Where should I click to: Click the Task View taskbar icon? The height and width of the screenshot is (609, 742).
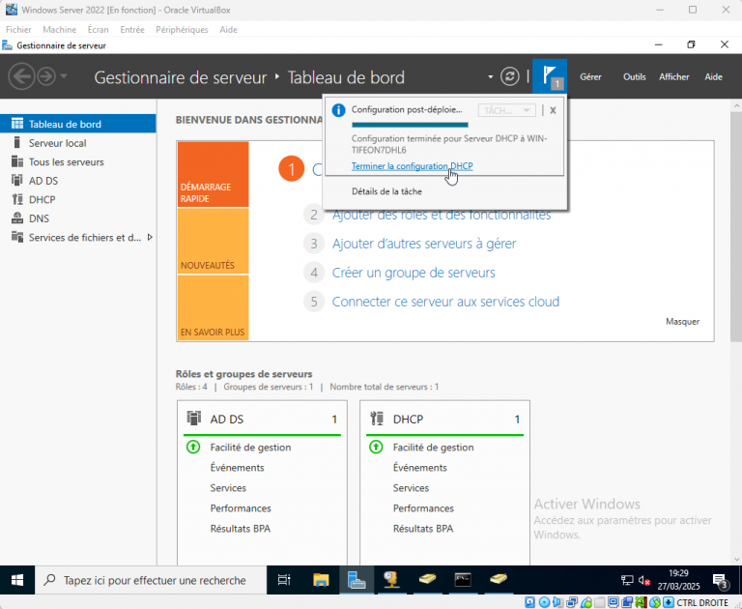(x=284, y=580)
